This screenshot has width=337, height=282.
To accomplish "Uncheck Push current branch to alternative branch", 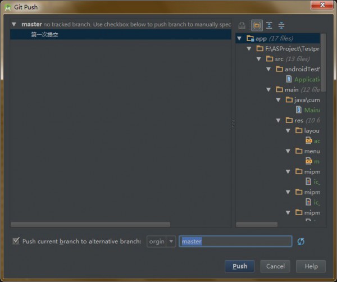I will click(x=16, y=241).
